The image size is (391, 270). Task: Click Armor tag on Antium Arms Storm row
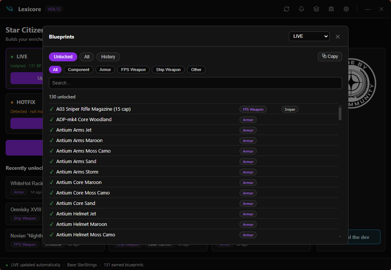click(248, 172)
